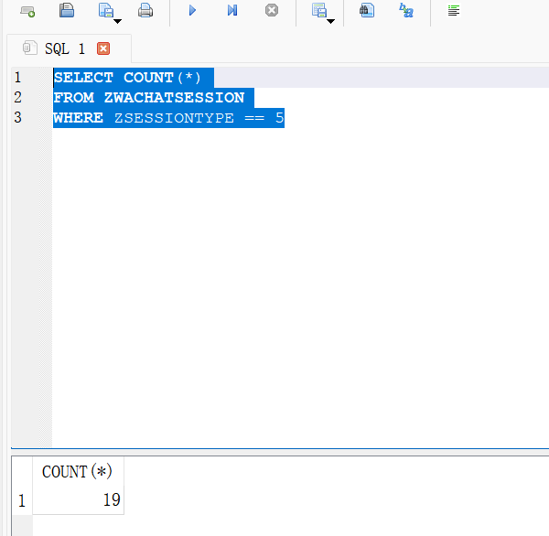This screenshot has width=549, height=536.
Task: Execute all SQL with play button
Action: 192,10
